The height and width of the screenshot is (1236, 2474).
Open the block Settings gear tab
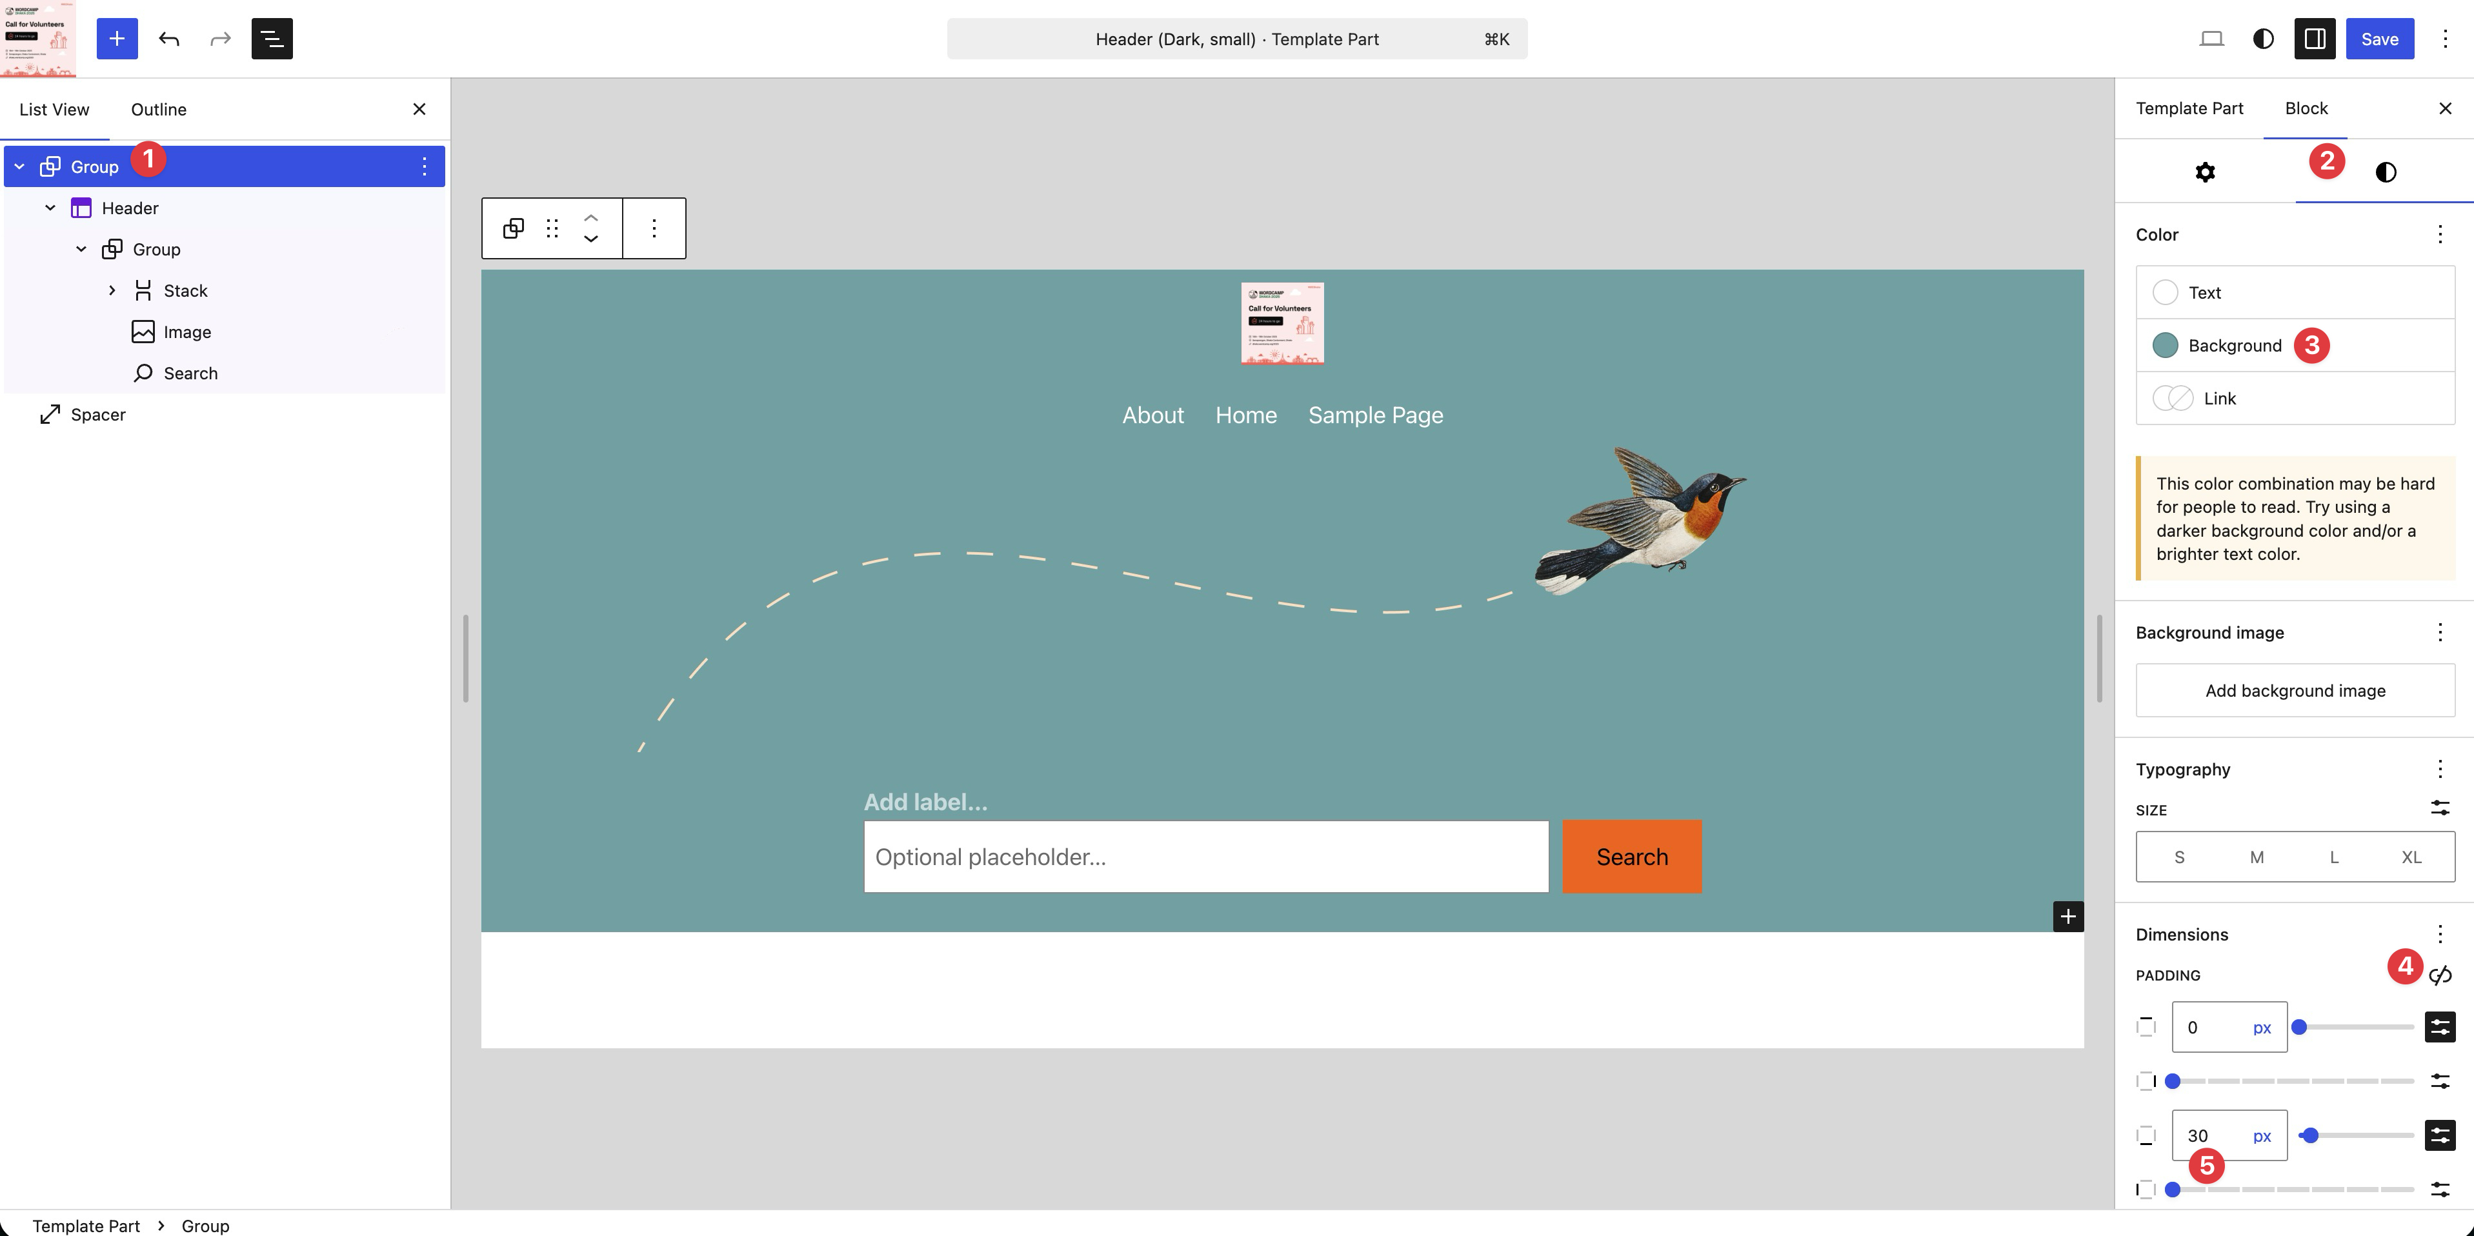[x=2205, y=172]
